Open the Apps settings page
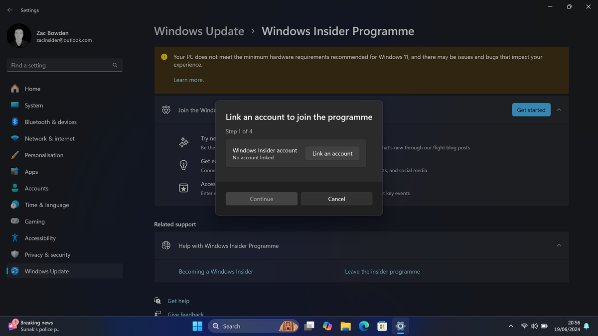The width and height of the screenshot is (598, 336). click(65, 172)
